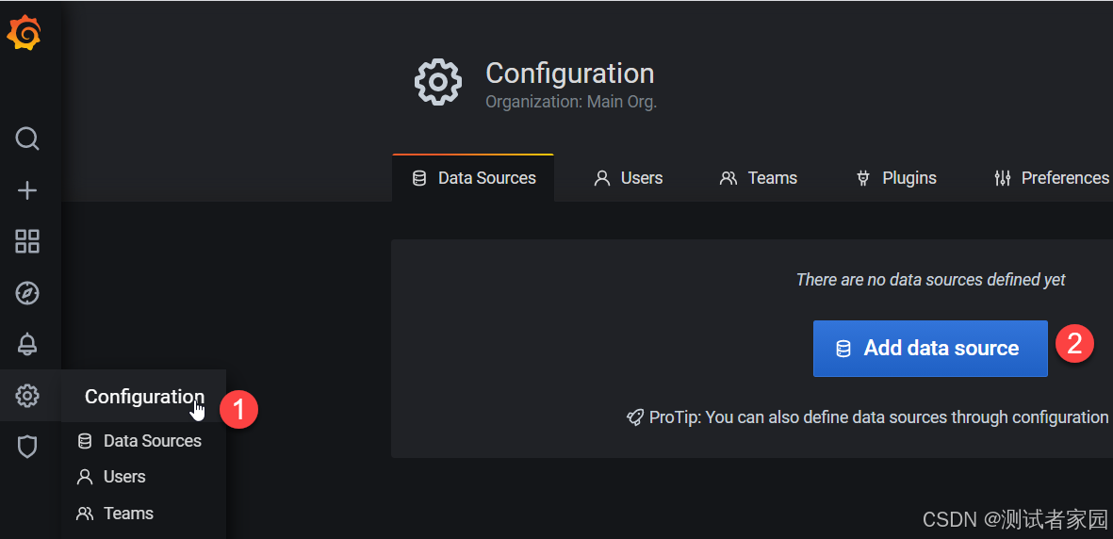Viewport: 1113px width, 539px height.
Task: Click the Grafana logo icon
Action: point(24,33)
